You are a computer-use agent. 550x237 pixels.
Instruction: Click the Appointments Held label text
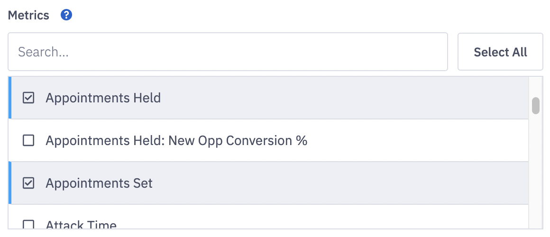pyautogui.click(x=103, y=98)
